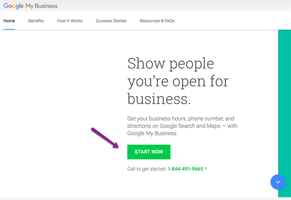This screenshot has width=291, height=200.
Task: Click the blue scroll-down chevron button
Action: 278,182
